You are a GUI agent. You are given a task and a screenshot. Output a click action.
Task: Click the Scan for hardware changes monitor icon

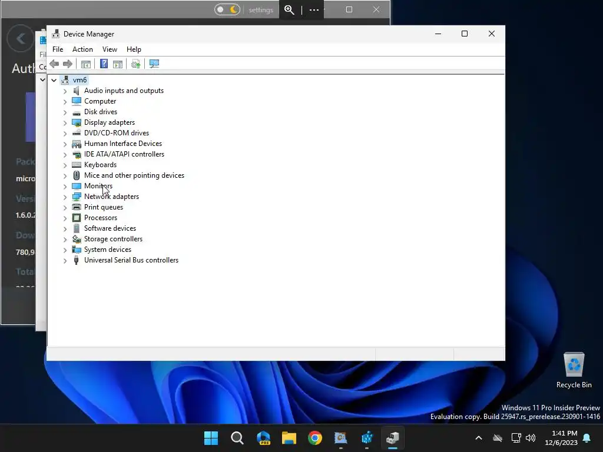click(x=154, y=64)
